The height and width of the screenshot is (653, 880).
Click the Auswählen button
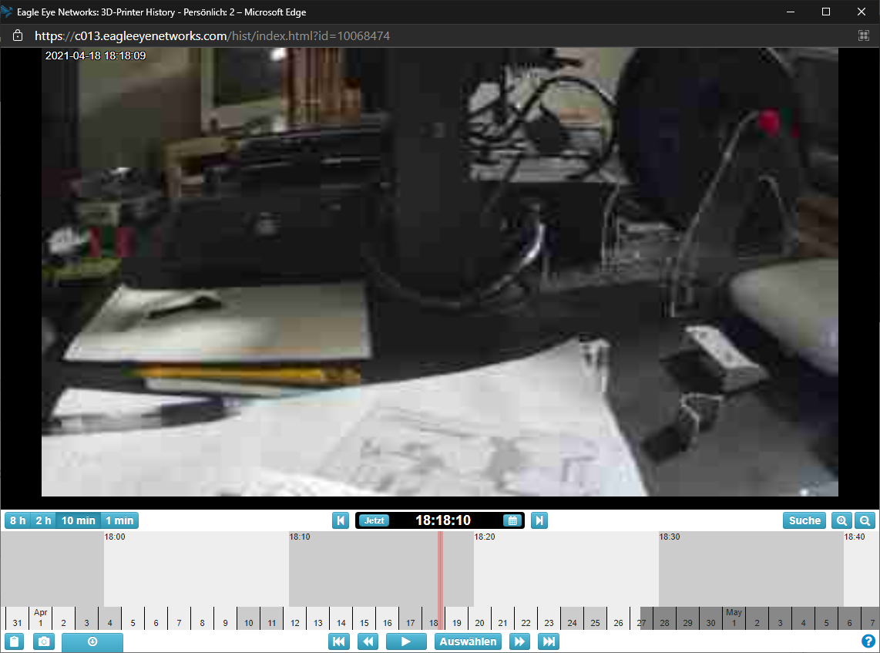pos(469,641)
